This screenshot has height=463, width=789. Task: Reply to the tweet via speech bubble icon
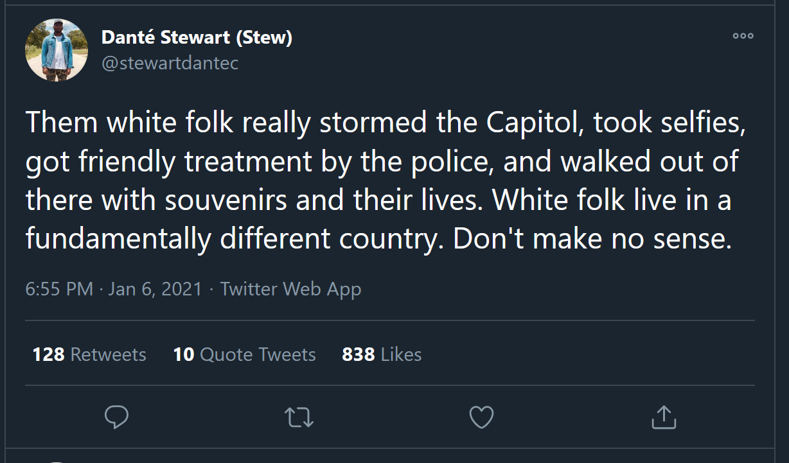coord(116,417)
